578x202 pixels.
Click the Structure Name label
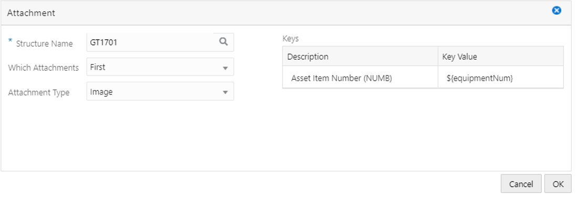[44, 44]
